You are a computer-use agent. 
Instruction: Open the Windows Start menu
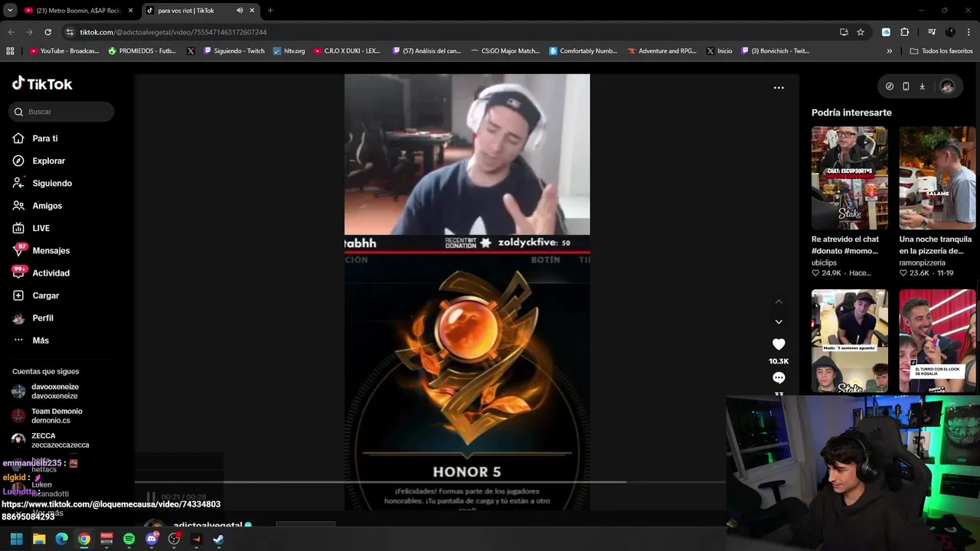tap(16, 539)
